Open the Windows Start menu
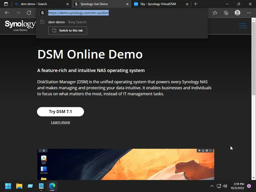The width and height of the screenshot is (256, 192). coord(8,186)
